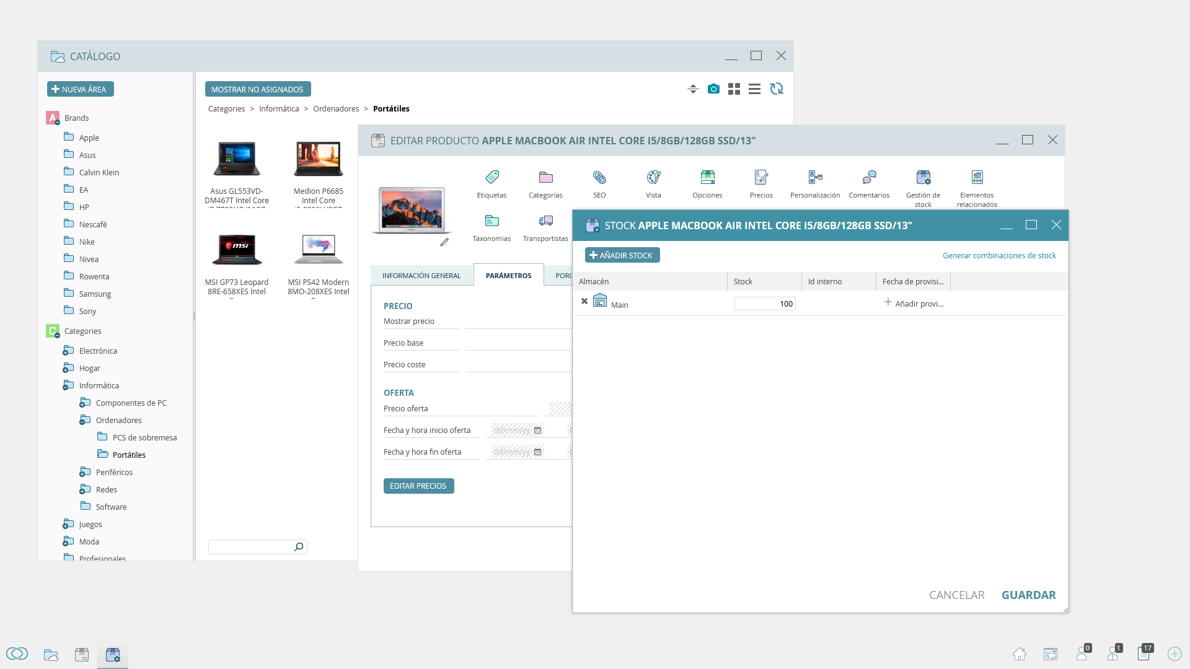Open the Precios icon
Screen dimensions: 1190x669
coord(761,177)
